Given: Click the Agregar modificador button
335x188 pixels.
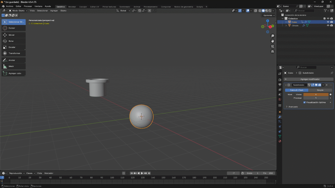Looking at the screenshot, I should click(309, 79).
